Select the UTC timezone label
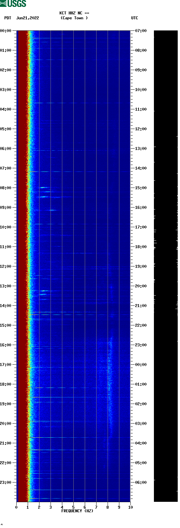This screenshot has width=180, height=528. tap(135, 18)
